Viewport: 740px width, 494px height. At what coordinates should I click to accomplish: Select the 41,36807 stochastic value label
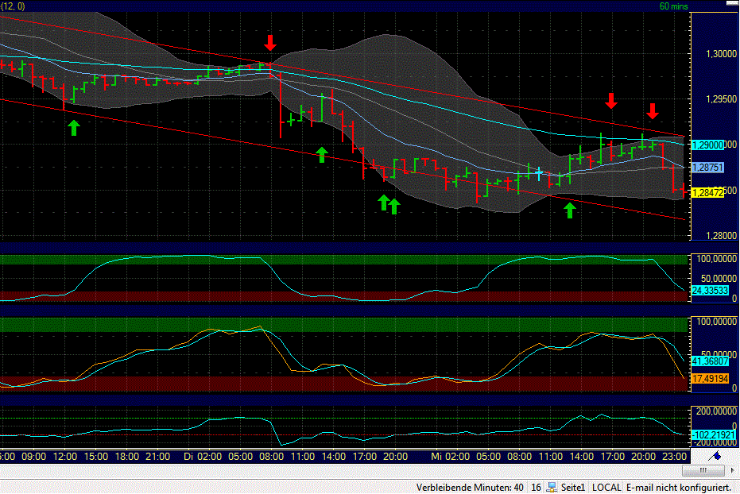[x=708, y=361]
